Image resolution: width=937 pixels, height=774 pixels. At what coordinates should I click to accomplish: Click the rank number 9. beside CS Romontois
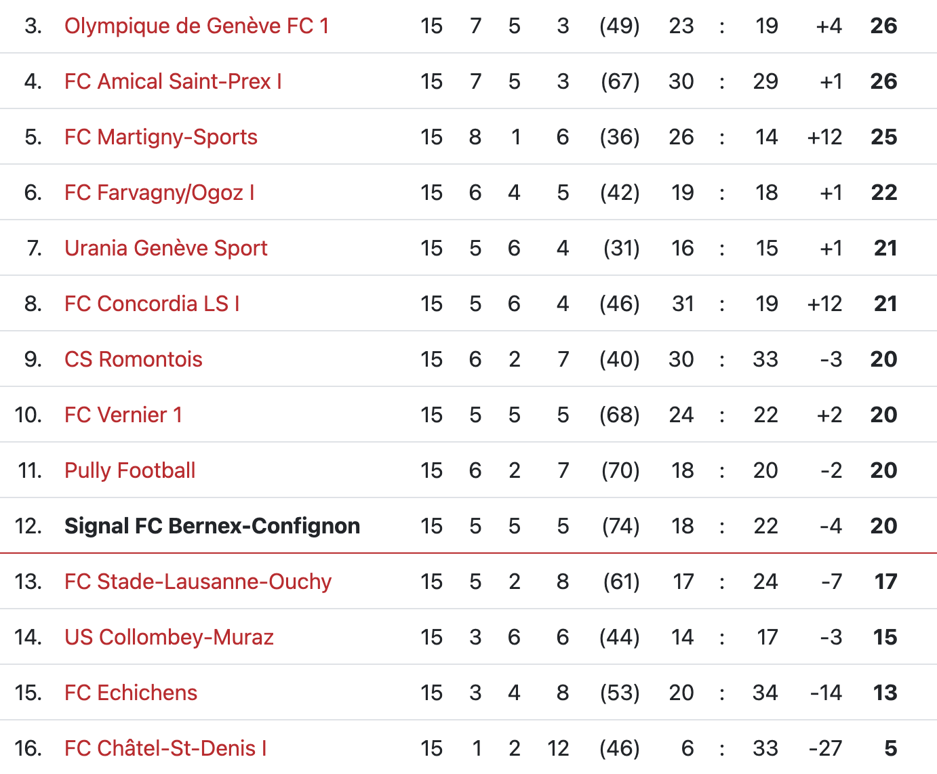coord(33,359)
